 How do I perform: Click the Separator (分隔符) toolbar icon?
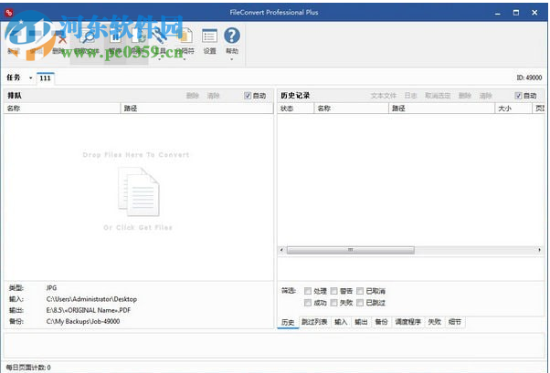click(x=185, y=36)
